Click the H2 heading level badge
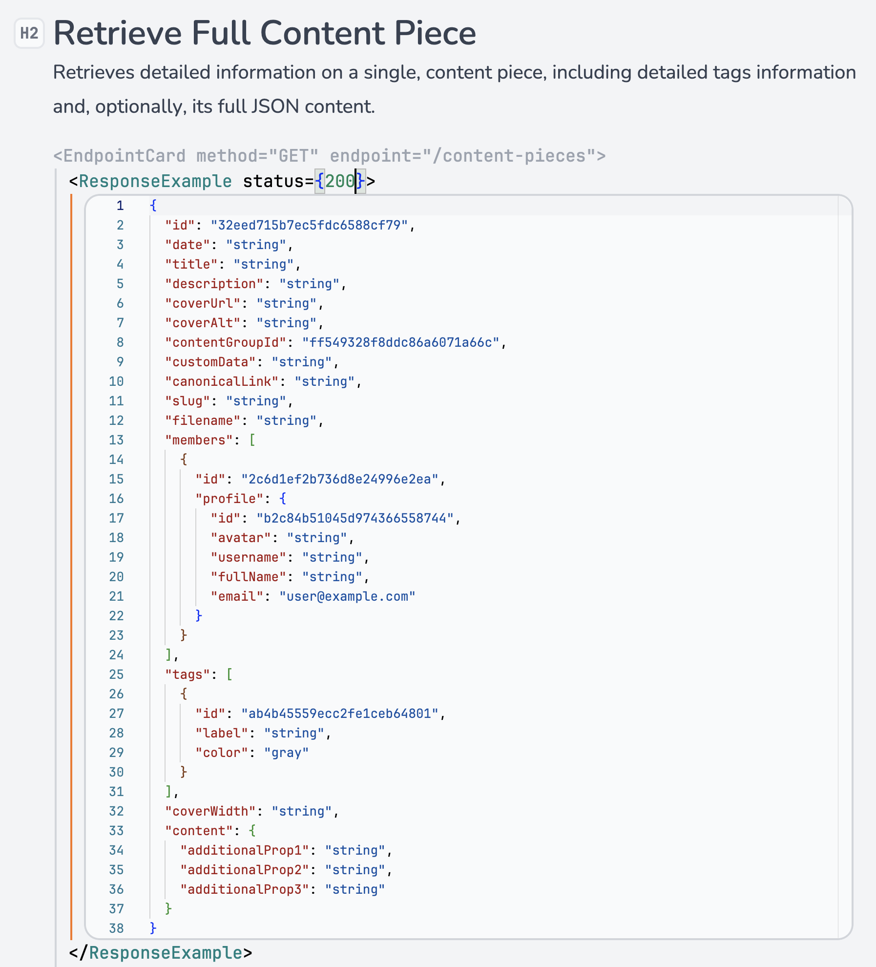Screen dimensions: 876x967 29,33
